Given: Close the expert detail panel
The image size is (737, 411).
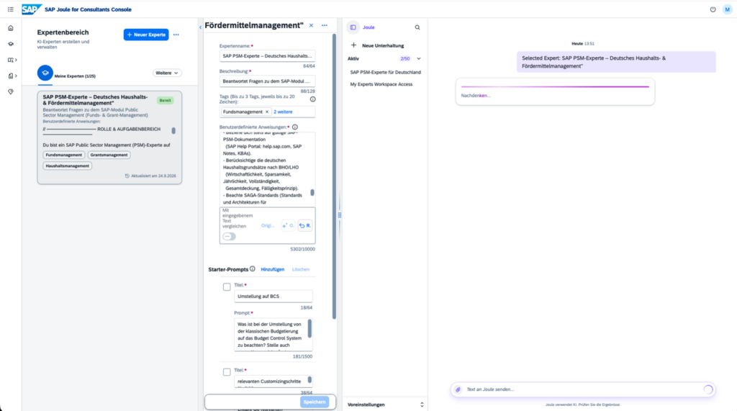Looking at the screenshot, I should (311, 25).
